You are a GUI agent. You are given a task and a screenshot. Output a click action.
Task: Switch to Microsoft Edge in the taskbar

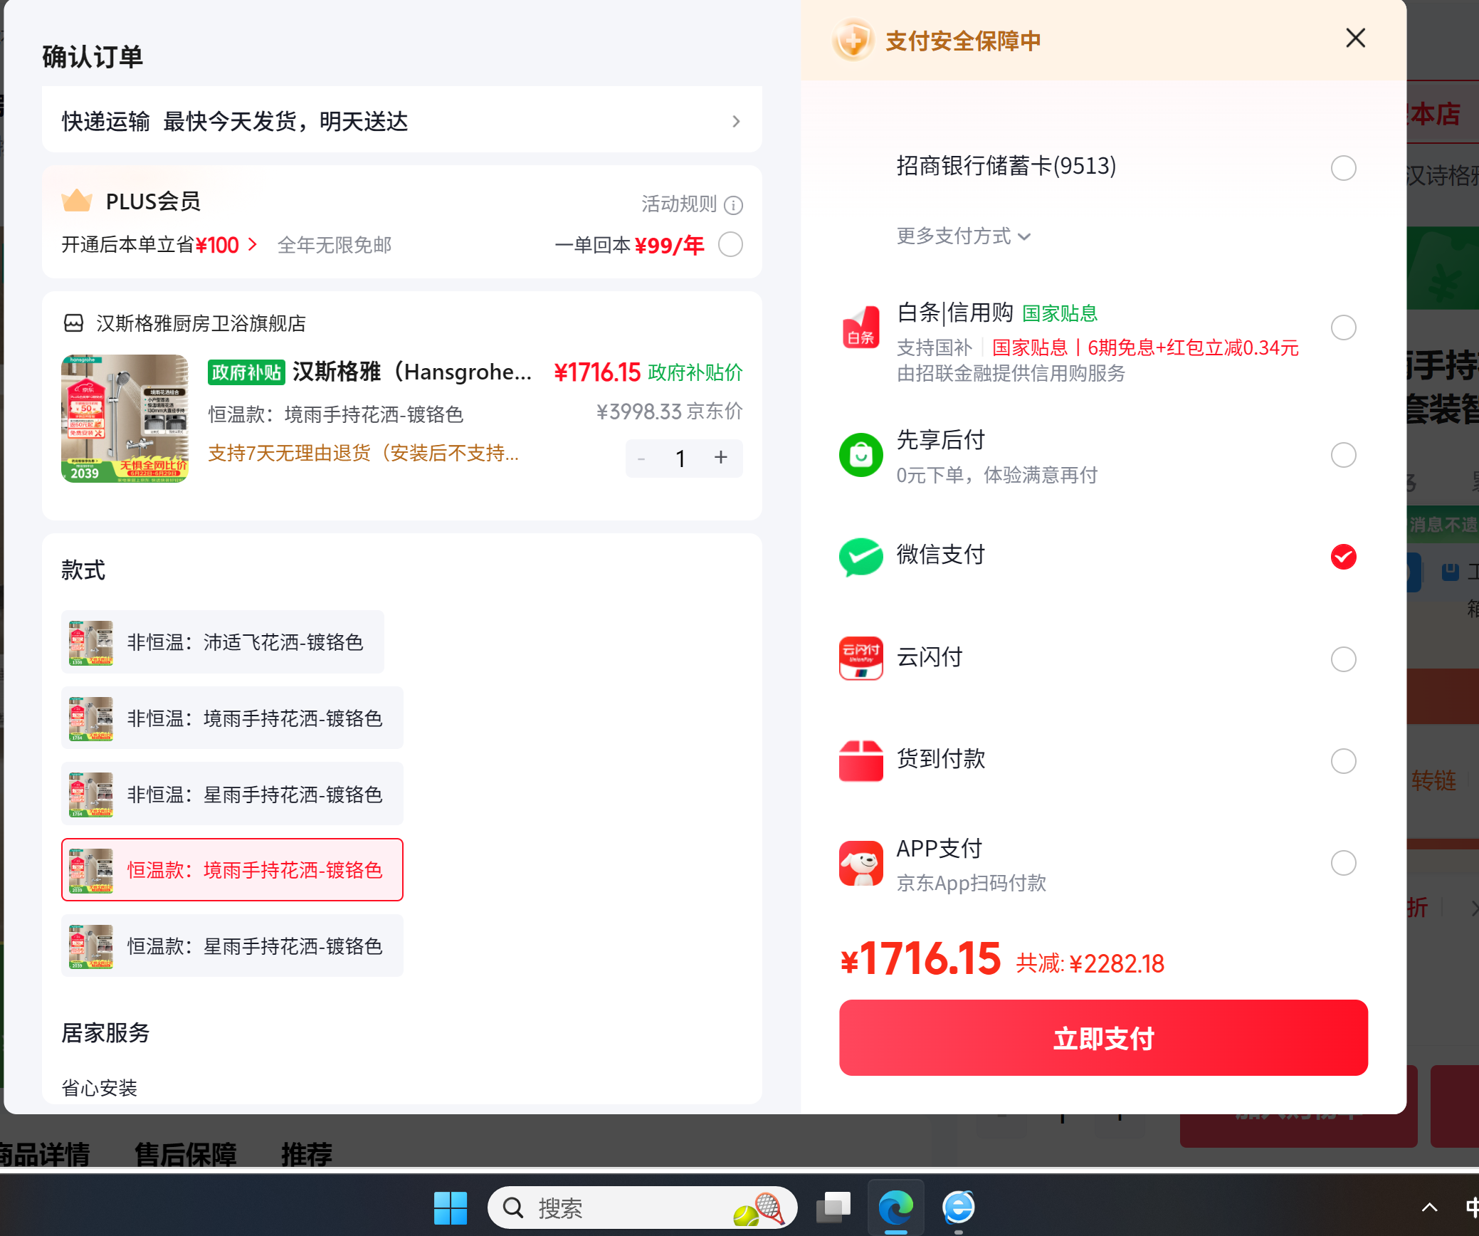(x=895, y=1208)
